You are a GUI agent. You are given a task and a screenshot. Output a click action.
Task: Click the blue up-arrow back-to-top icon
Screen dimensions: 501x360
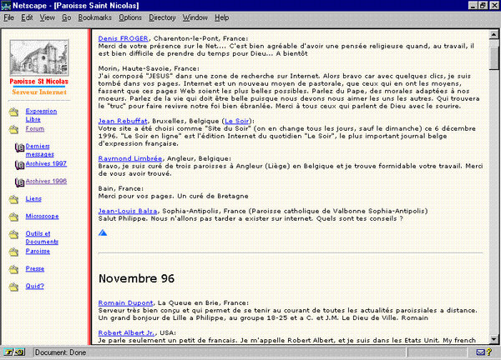[103, 232]
